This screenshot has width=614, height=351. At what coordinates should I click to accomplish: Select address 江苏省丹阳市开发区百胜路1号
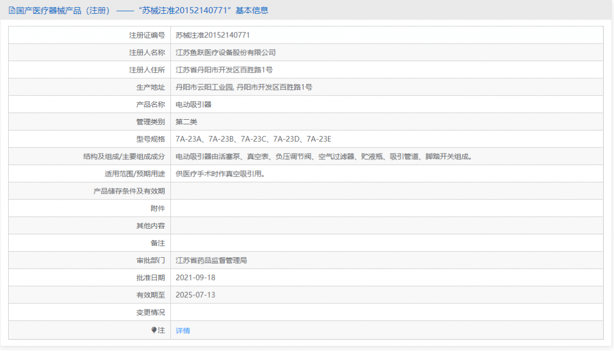[x=224, y=70]
